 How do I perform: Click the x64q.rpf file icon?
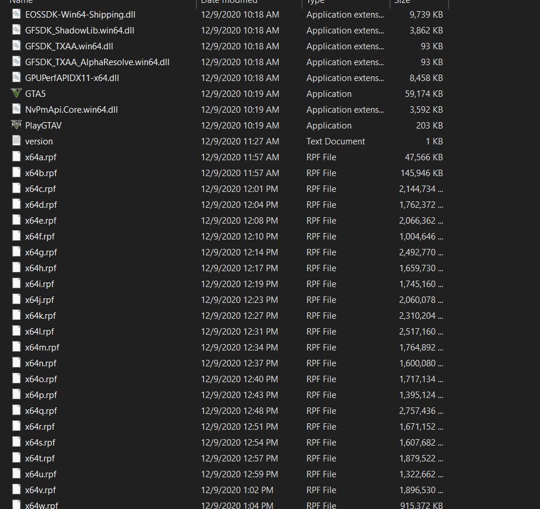(x=16, y=410)
